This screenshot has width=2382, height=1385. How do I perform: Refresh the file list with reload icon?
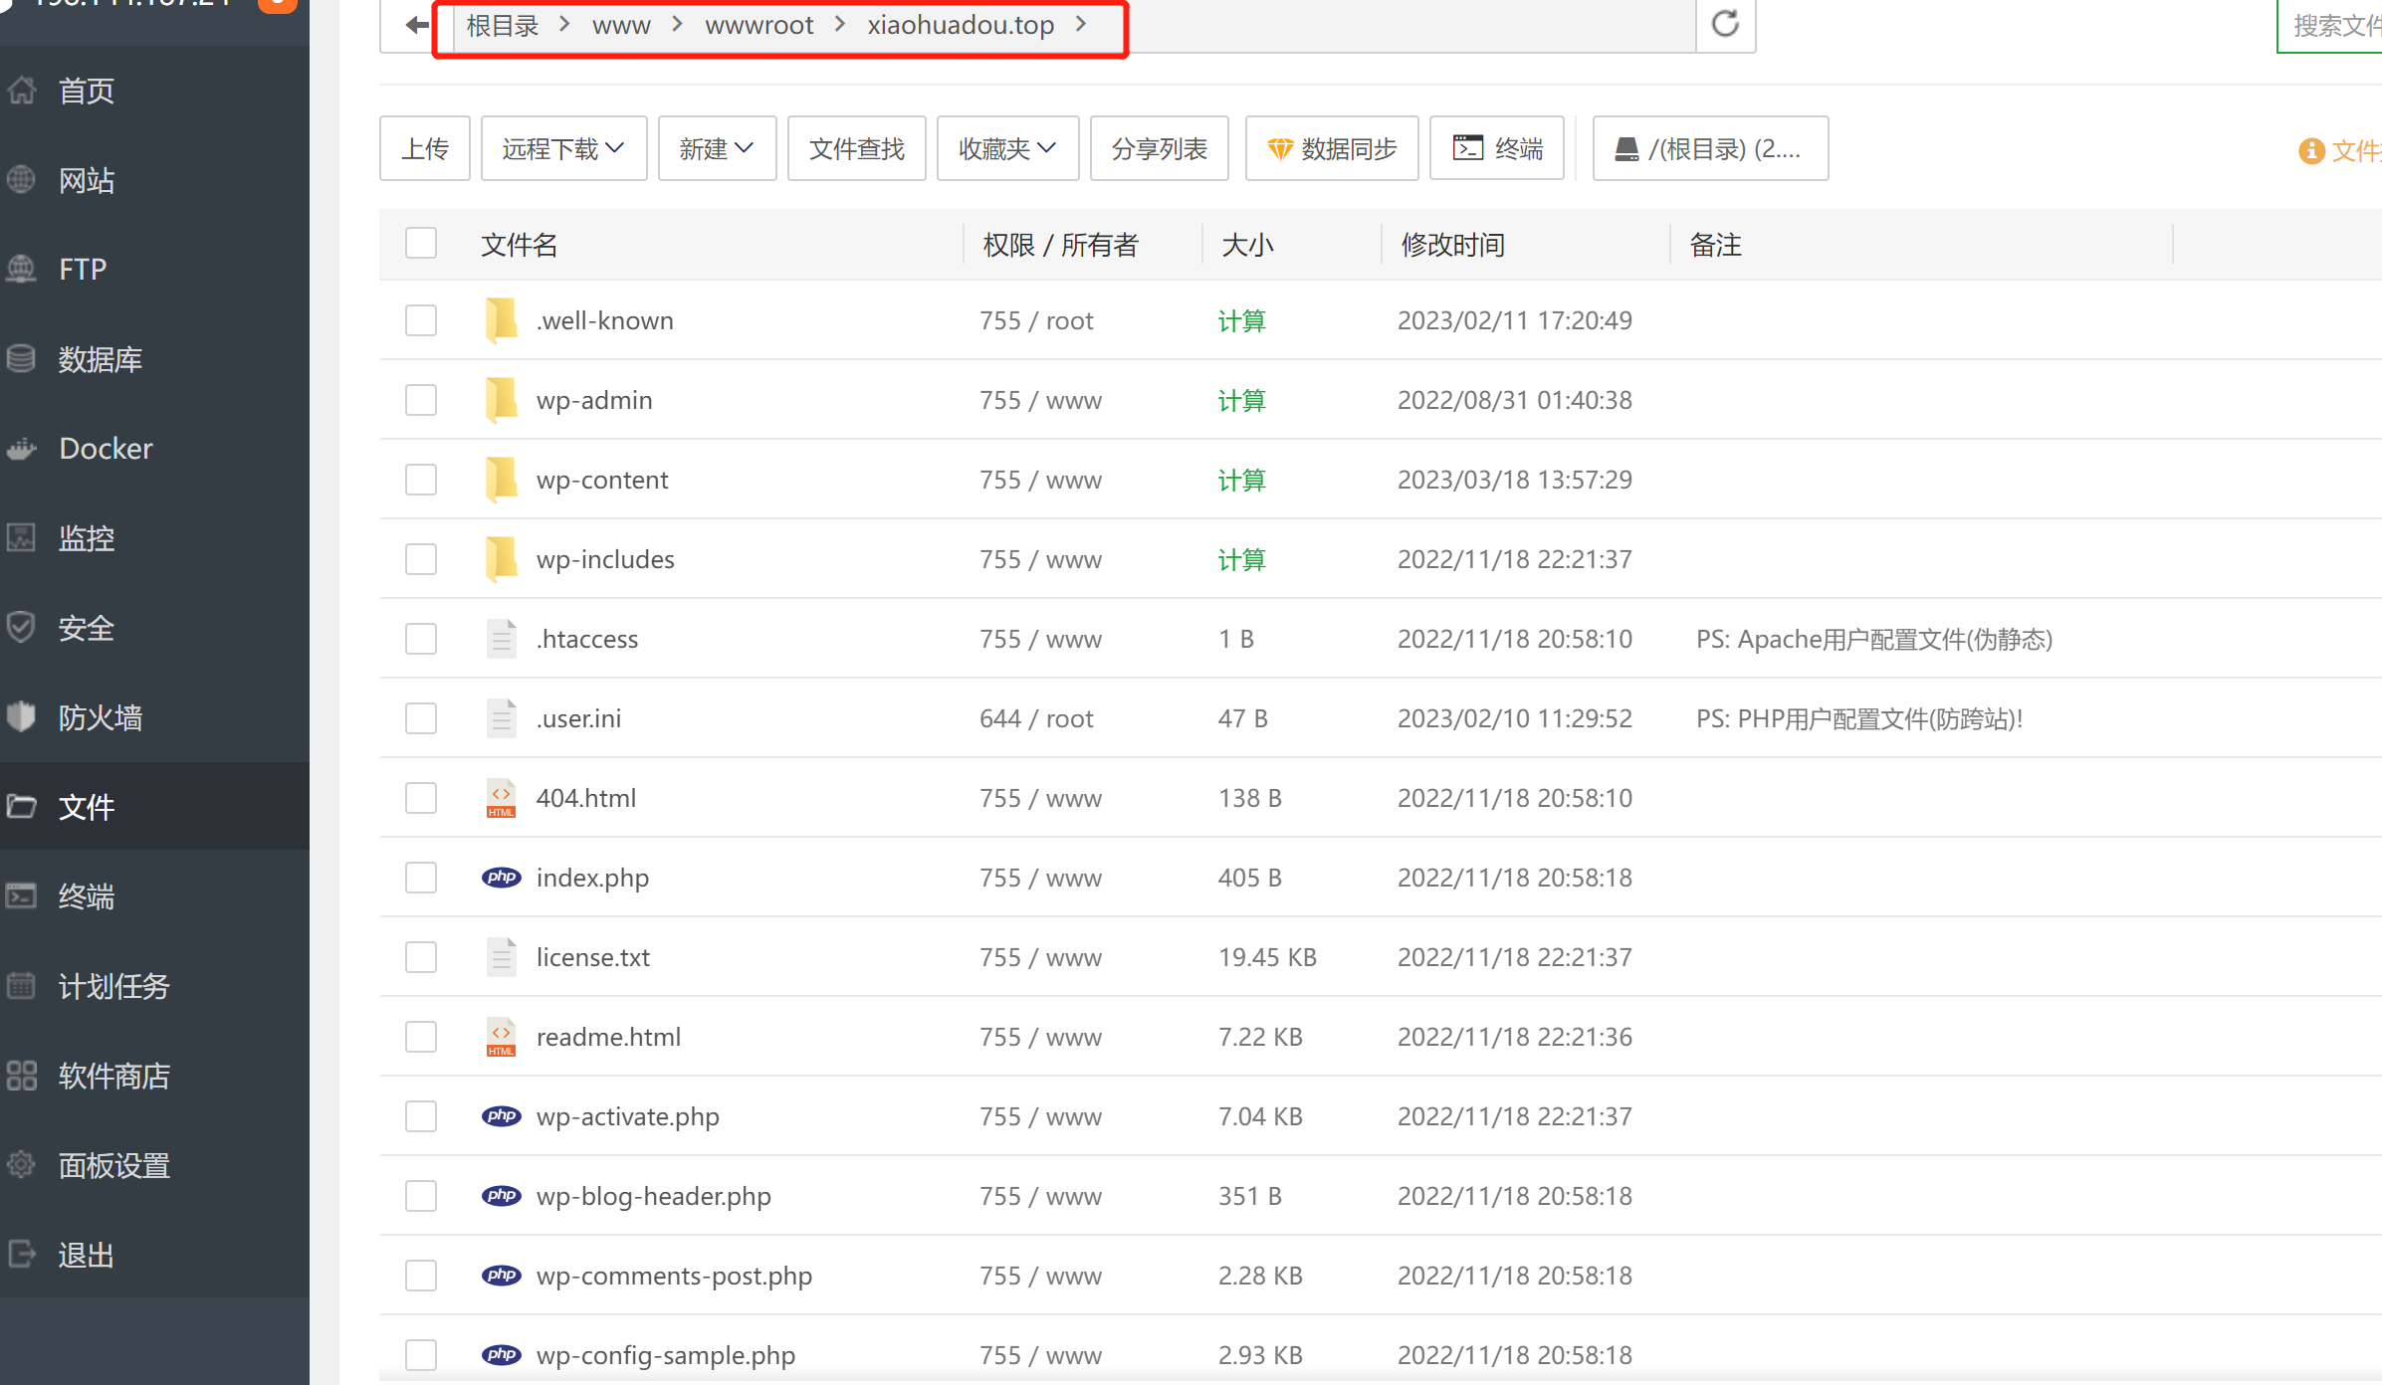(1725, 24)
